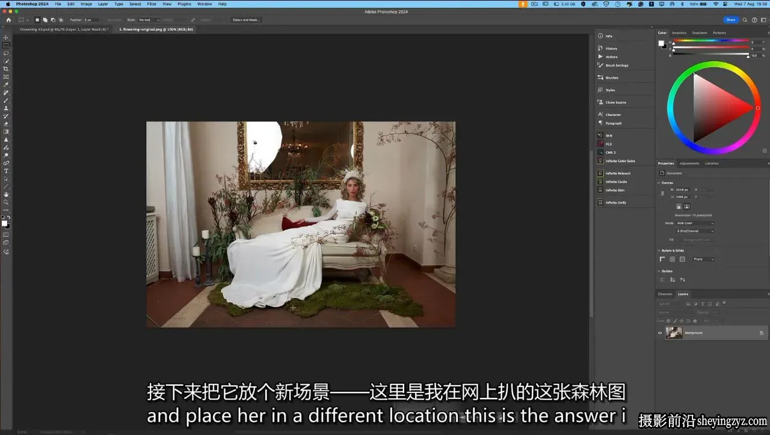The height and width of the screenshot is (435, 770).
Task: Open the Mode dropdown showing RGB Color
Action: (x=695, y=223)
